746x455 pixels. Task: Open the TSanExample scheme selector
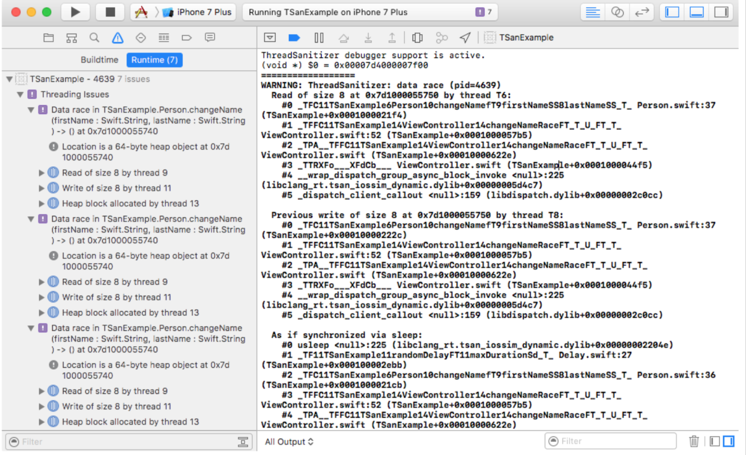(141, 12)
